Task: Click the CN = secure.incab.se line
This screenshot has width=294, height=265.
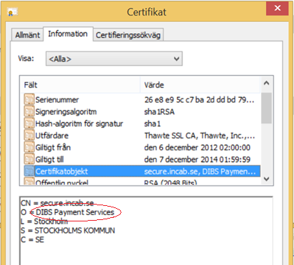Action: pos(58,203)
